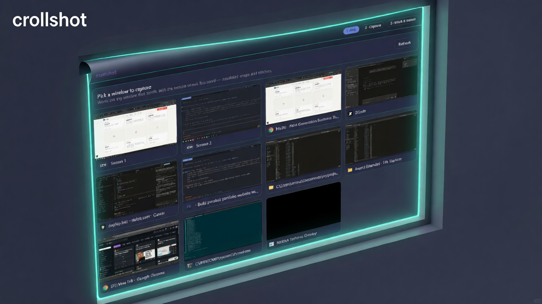Pick the deploy.bat Cursor window preview

(x=137, y=192)
